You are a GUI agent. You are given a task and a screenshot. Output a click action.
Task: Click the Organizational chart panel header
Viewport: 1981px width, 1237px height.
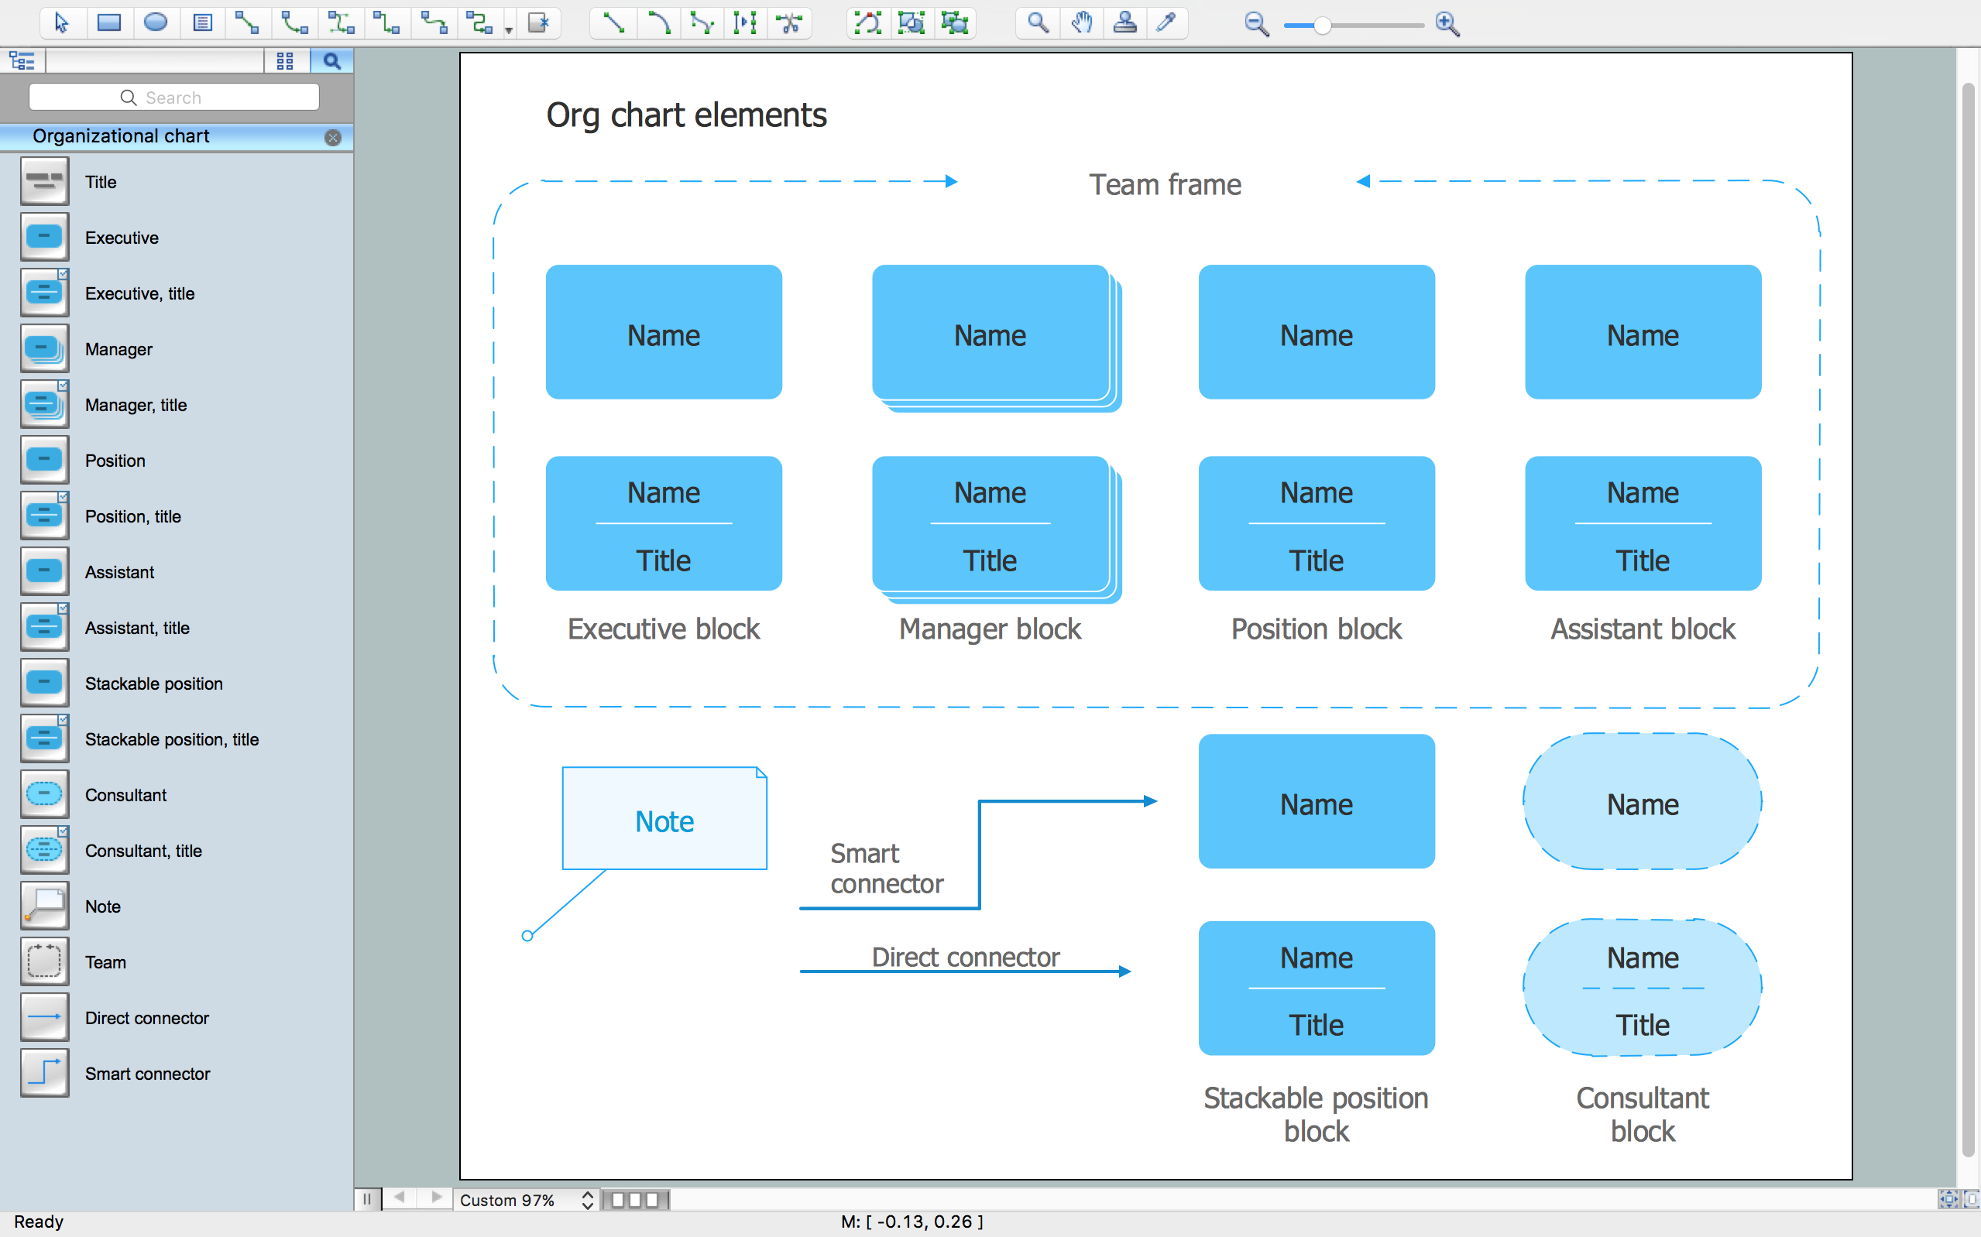pos(171,135)
